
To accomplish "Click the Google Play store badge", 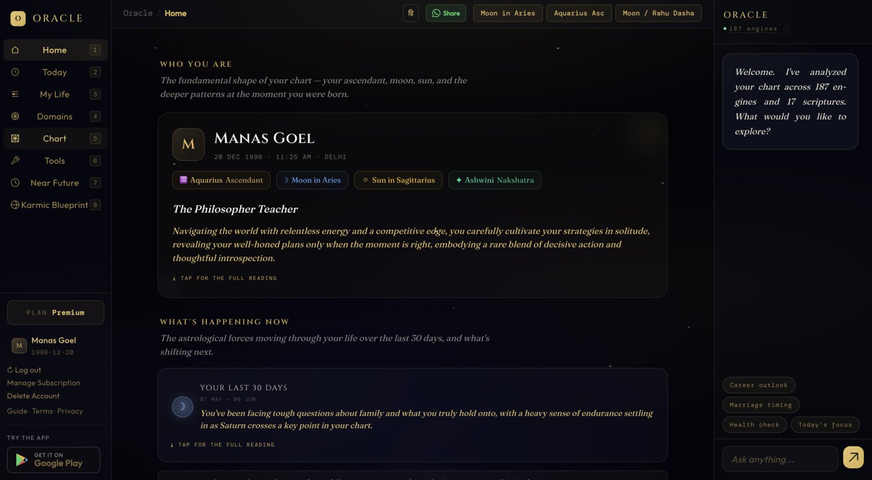I will click(53, 460).
